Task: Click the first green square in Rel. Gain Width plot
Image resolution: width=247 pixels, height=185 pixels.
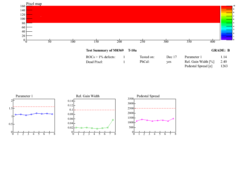Action: point(76,127)
